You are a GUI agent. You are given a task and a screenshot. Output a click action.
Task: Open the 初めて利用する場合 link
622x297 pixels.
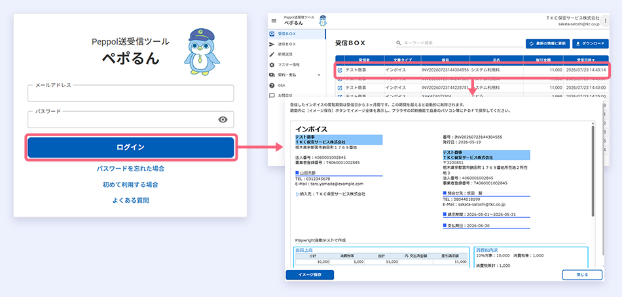tap(131, 184)
